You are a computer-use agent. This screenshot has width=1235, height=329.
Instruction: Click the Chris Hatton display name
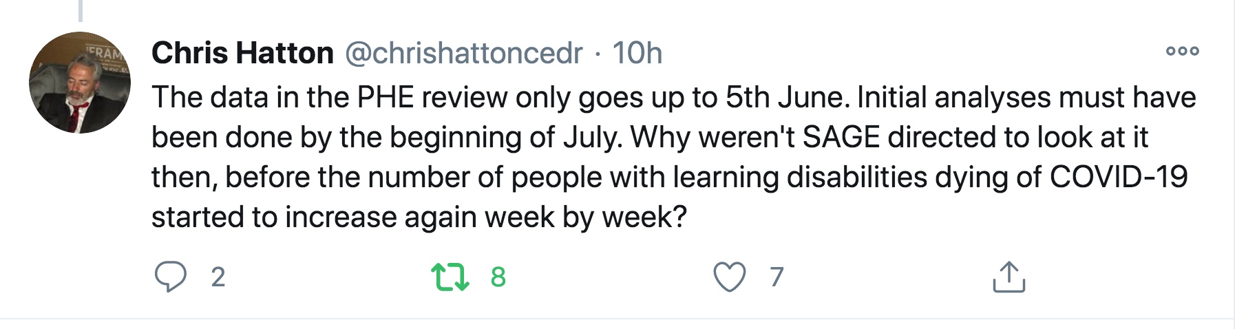click(x=242, y=53)
